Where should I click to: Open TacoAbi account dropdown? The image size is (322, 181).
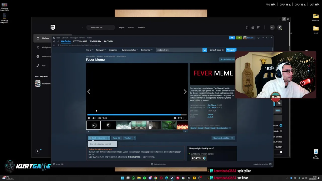click(249, 38)
